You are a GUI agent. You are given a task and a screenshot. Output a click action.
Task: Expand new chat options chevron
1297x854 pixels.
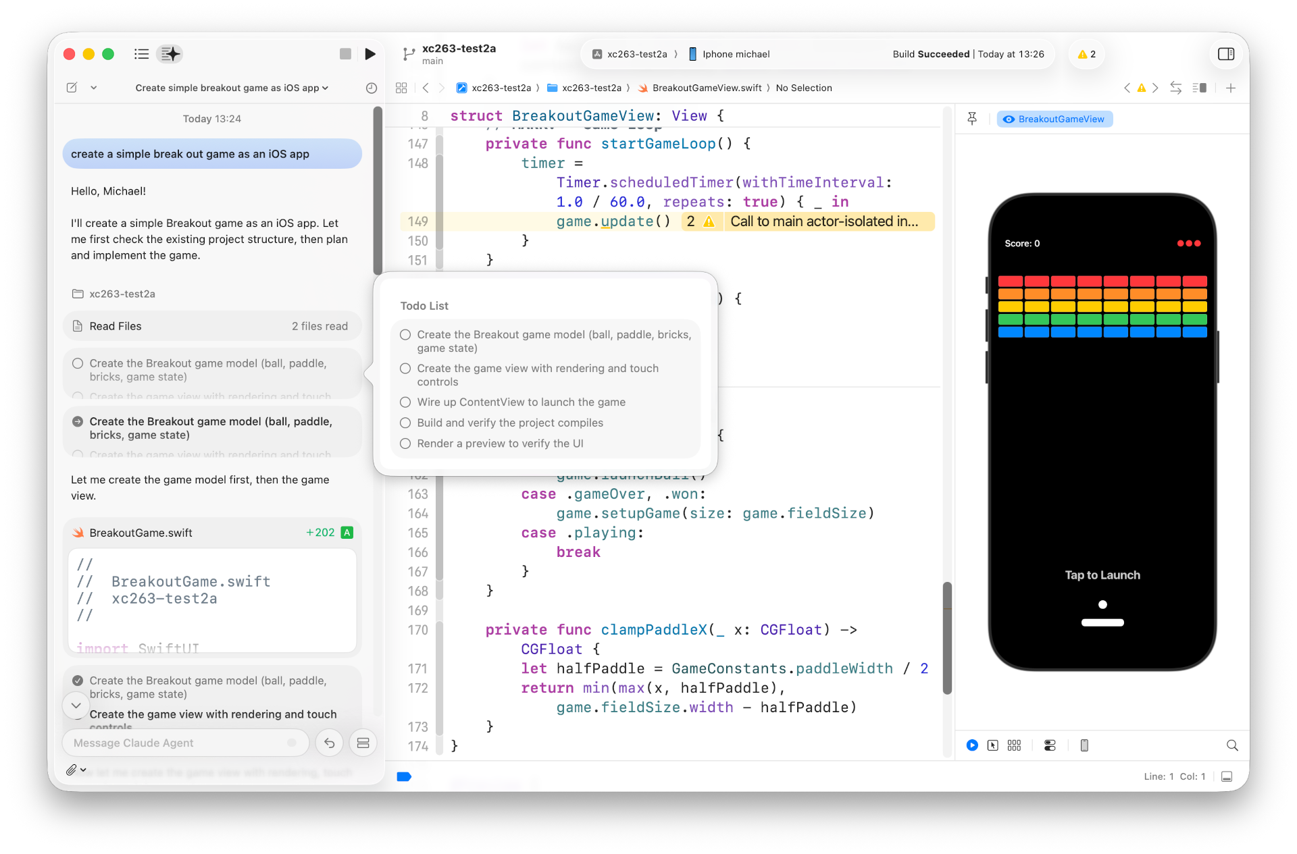point(94,88)
